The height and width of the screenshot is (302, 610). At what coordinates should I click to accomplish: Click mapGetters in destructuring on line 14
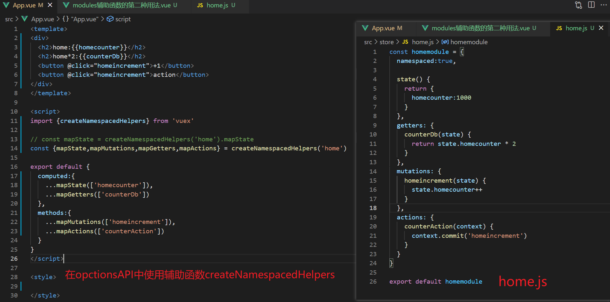(x=157, y=148)
